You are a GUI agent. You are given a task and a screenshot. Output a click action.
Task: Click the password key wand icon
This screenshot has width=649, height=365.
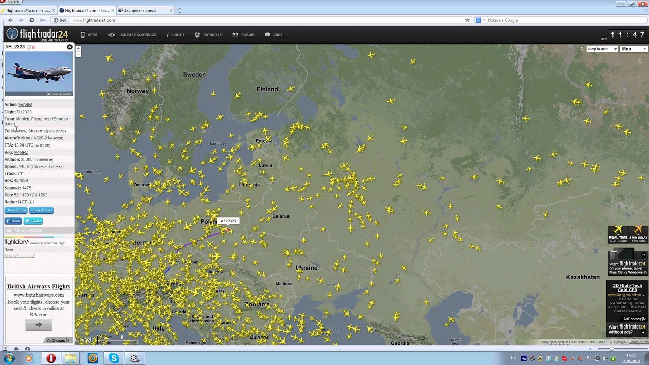pyautogui.click(x=43, y=20)
